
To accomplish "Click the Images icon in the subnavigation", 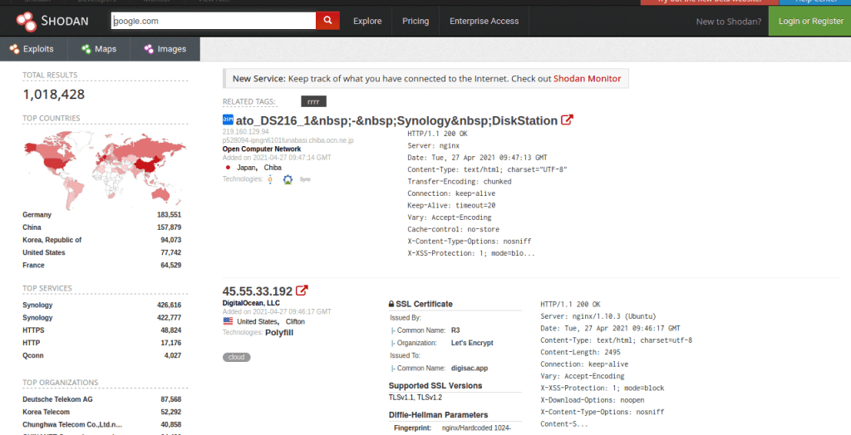I will tap(149, 49).
